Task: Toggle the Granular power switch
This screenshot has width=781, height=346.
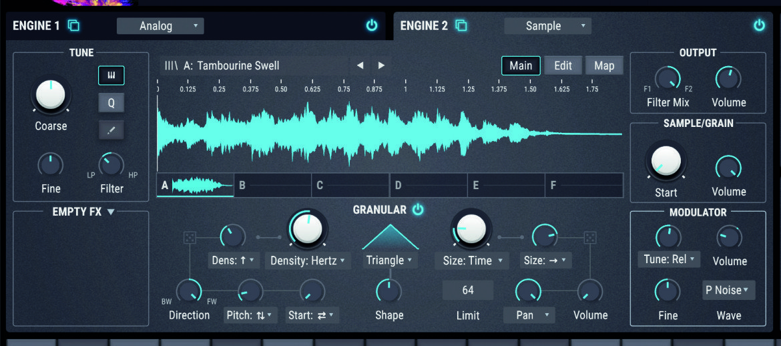Action: pyautogui.click(x=417, y=210)
